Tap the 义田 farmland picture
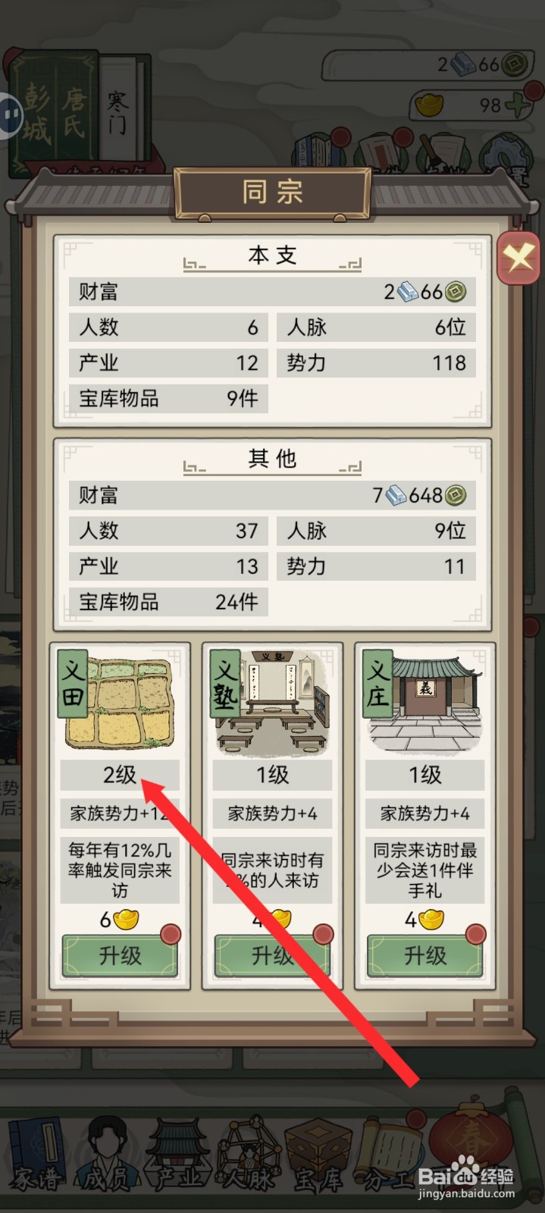The height and width of the screenshot is (1213, 545). pyautogui.click(x=120, y=702)
